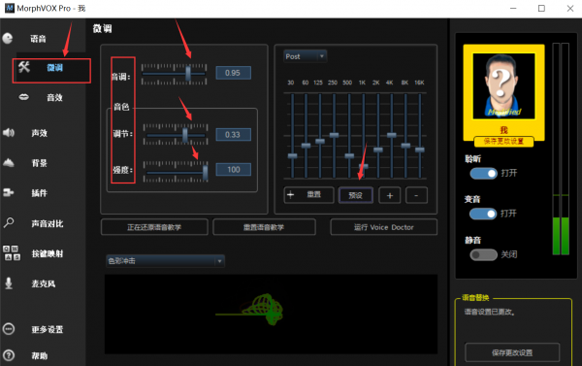
Task: Toggle the 变音 switch
Action: click(x=483, y=214)
